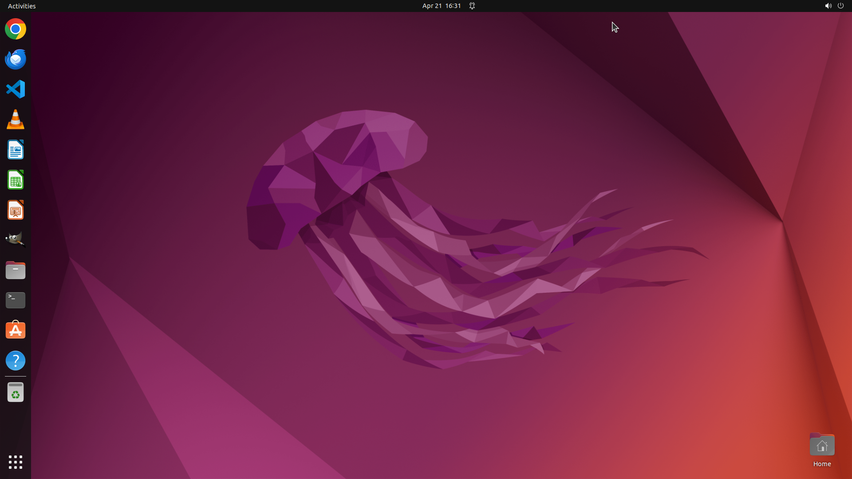Select the Home folder desktop icon
Screen dimensions: 852x479
click(822, 446)
